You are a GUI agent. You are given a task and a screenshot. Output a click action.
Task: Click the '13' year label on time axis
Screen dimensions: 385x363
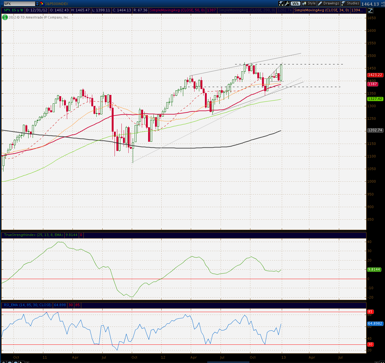284,357
